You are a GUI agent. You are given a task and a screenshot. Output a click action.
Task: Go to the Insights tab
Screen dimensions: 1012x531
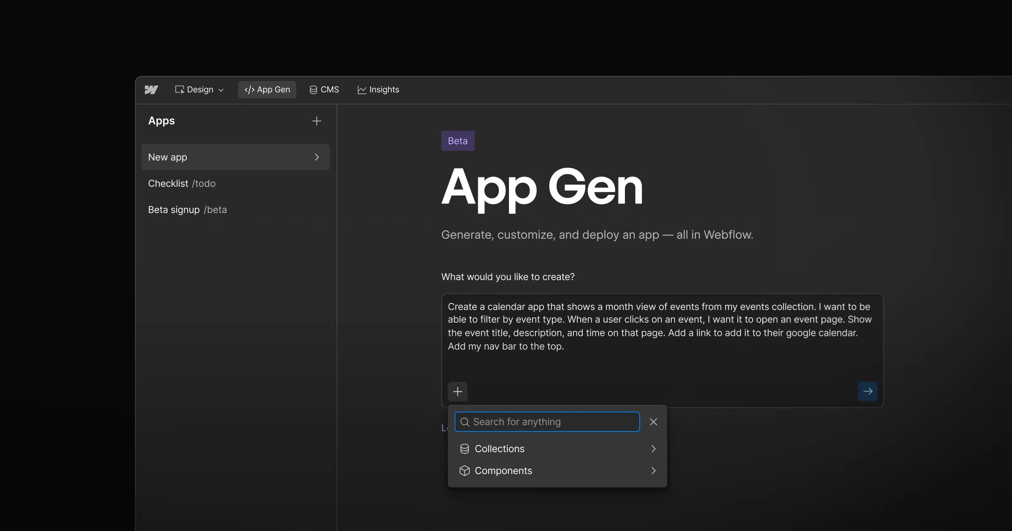point(378,90)
